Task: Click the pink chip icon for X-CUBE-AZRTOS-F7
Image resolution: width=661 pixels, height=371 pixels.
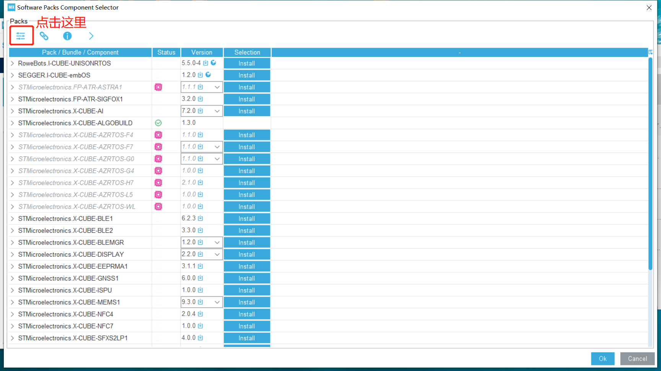Action: [158, 147]
